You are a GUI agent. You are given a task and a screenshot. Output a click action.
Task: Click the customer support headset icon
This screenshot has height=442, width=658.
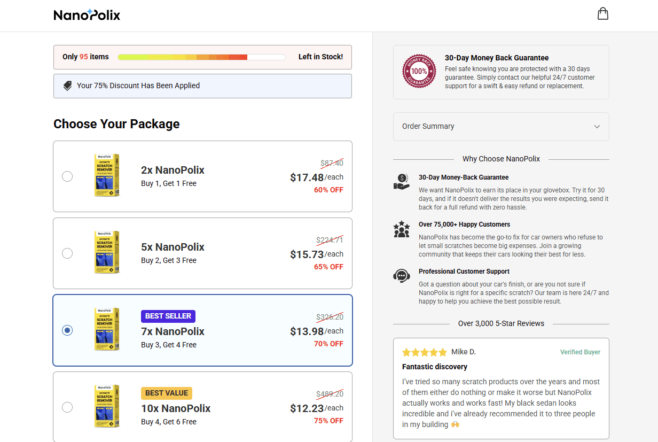[x=401, y=276]
